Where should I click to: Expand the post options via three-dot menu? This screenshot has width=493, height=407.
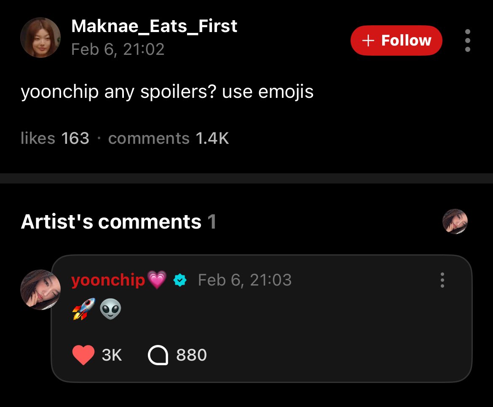click(x=468, y=40)
